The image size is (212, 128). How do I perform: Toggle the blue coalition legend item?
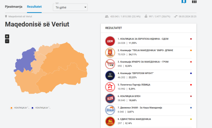point(41,108)
